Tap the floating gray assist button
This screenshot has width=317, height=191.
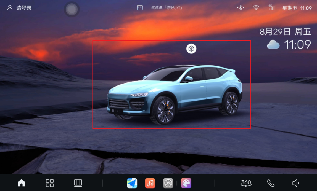72,9
